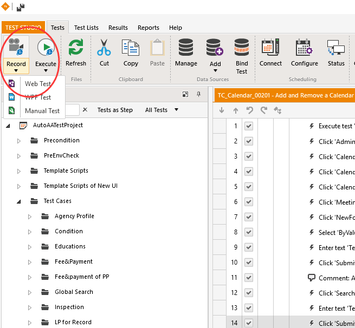Uncheck step 11 comment checkbox

249,277
